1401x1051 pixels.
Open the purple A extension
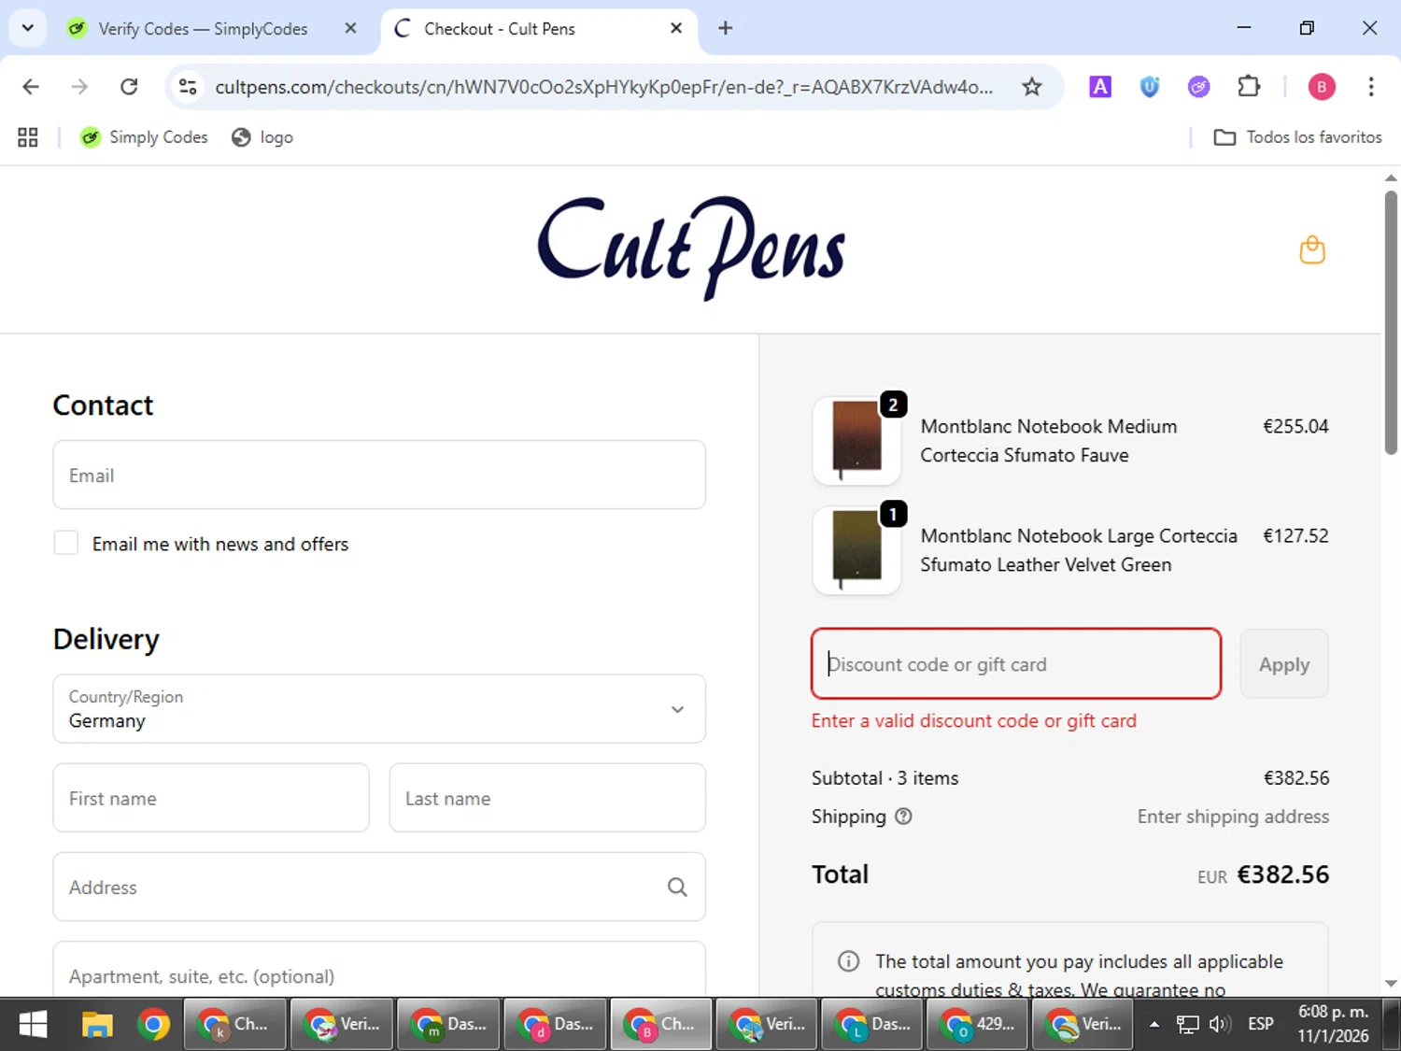pos(1100,87)
